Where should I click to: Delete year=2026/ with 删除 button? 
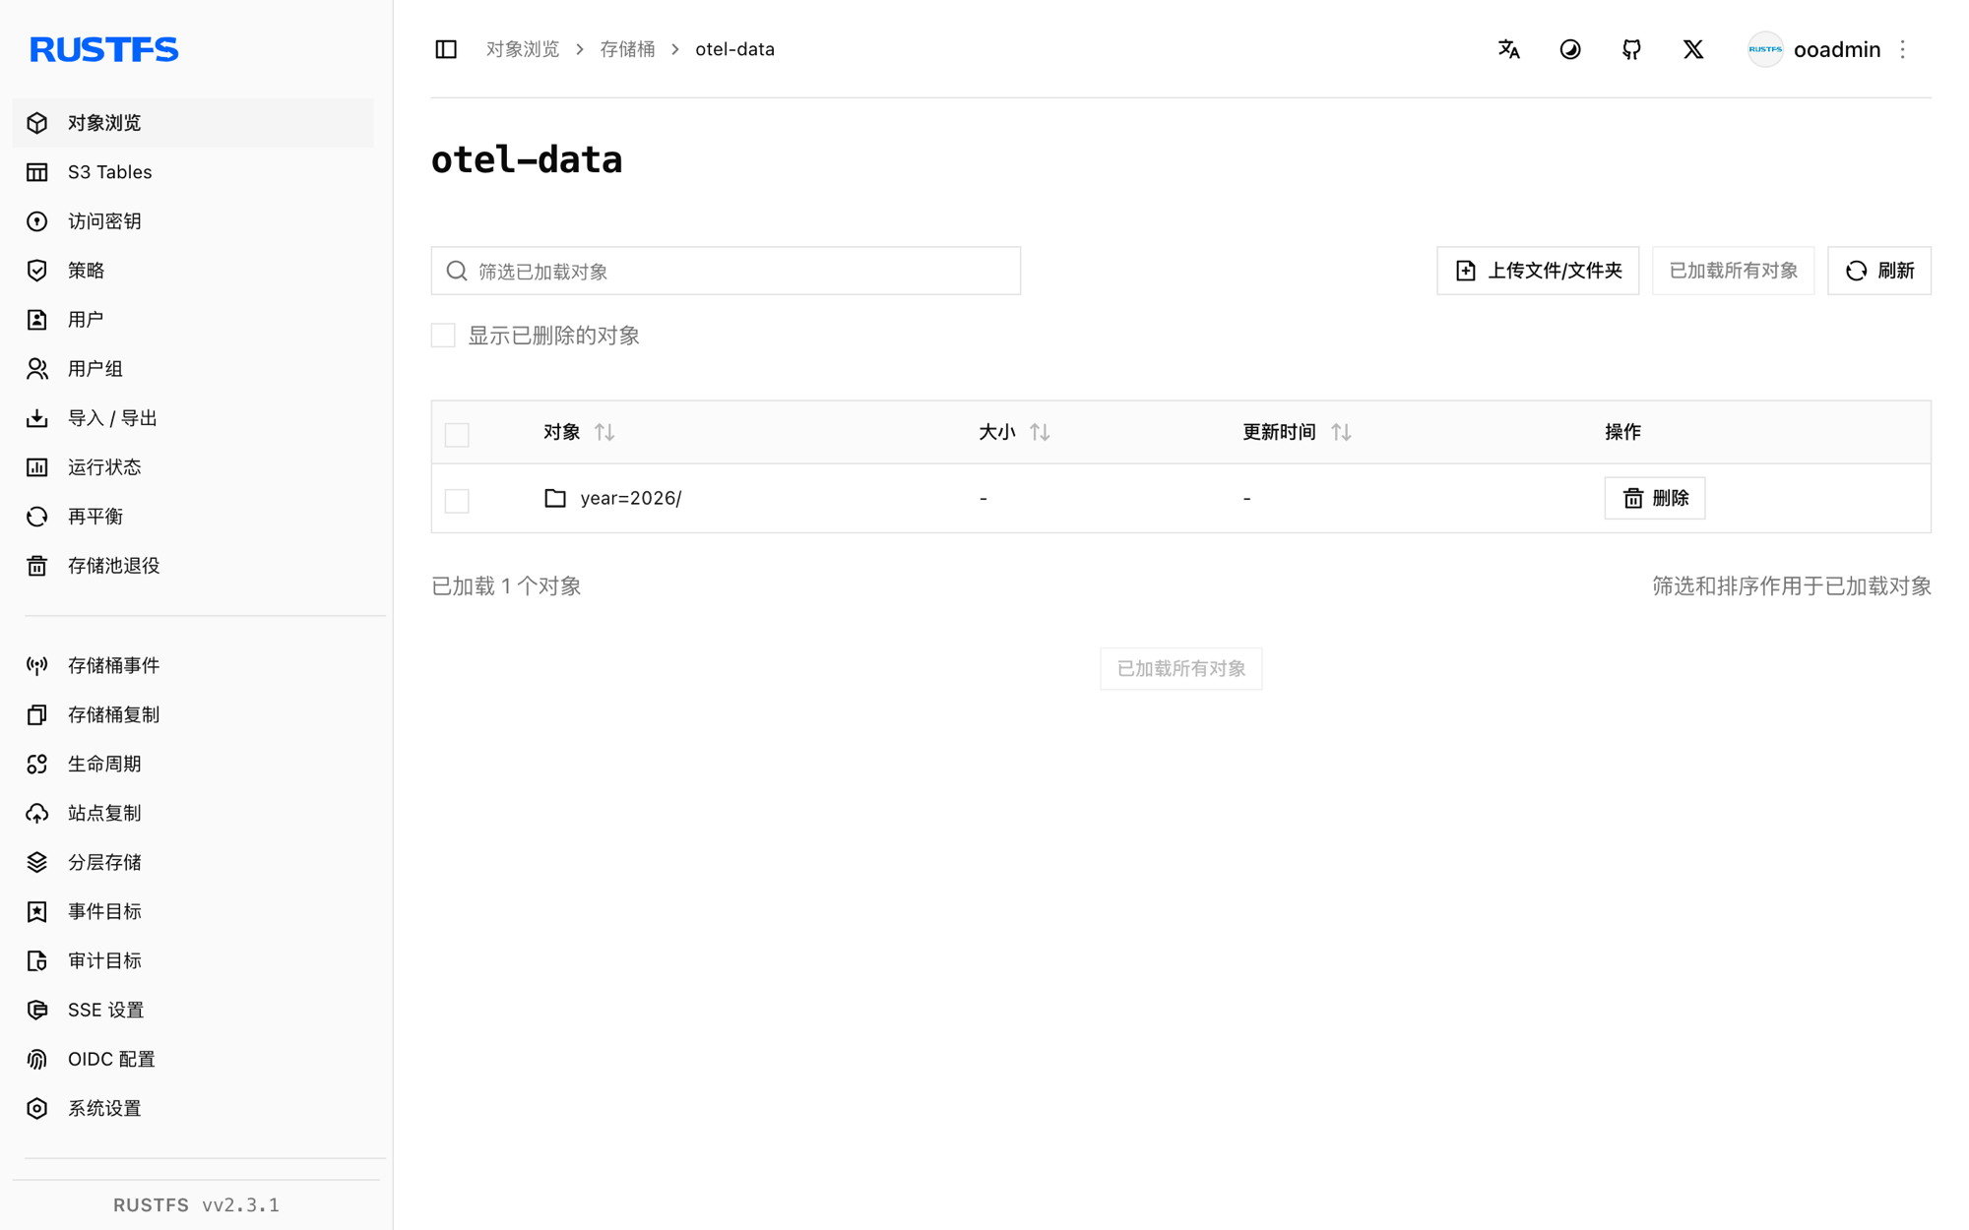point(1655,498)
